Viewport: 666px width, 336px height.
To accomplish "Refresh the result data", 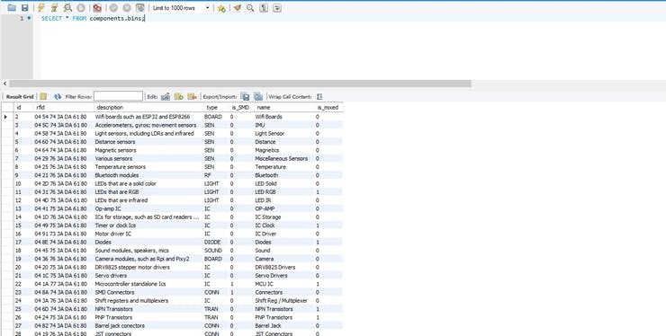I will pyautogui.click(x=58, y=97).
